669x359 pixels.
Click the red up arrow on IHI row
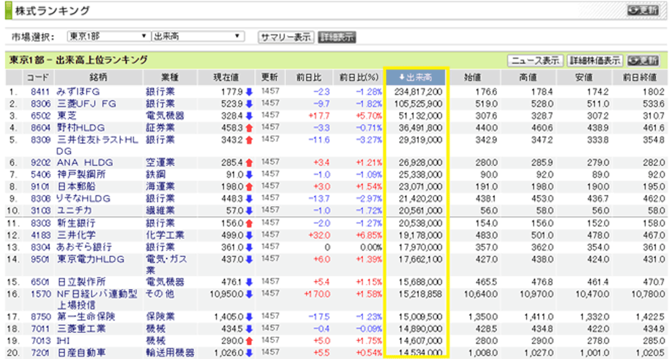(x=249, y=341)
